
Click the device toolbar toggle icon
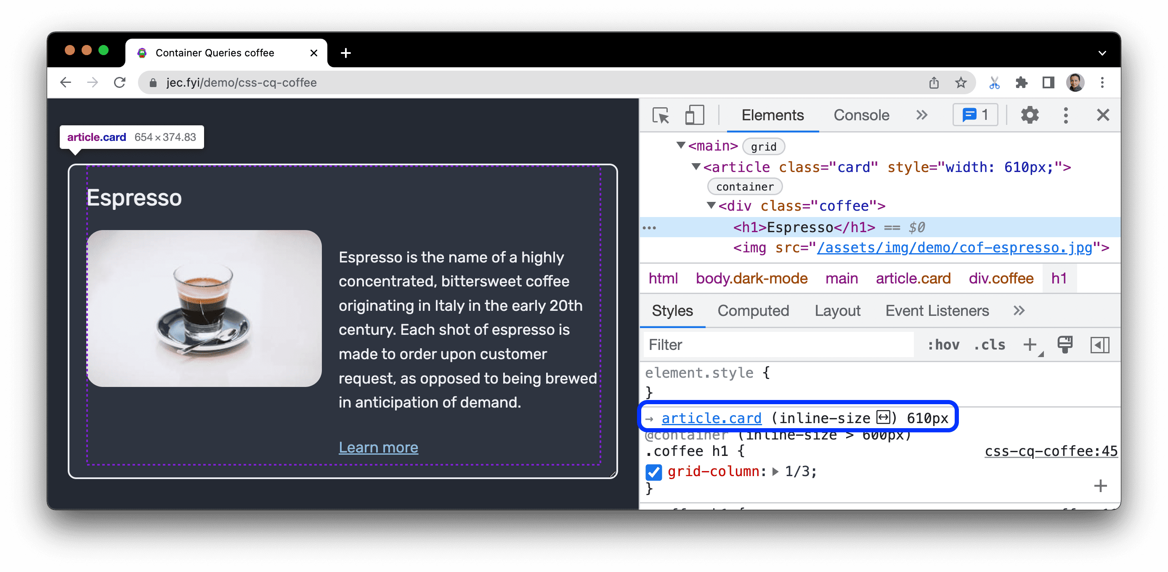693,116
